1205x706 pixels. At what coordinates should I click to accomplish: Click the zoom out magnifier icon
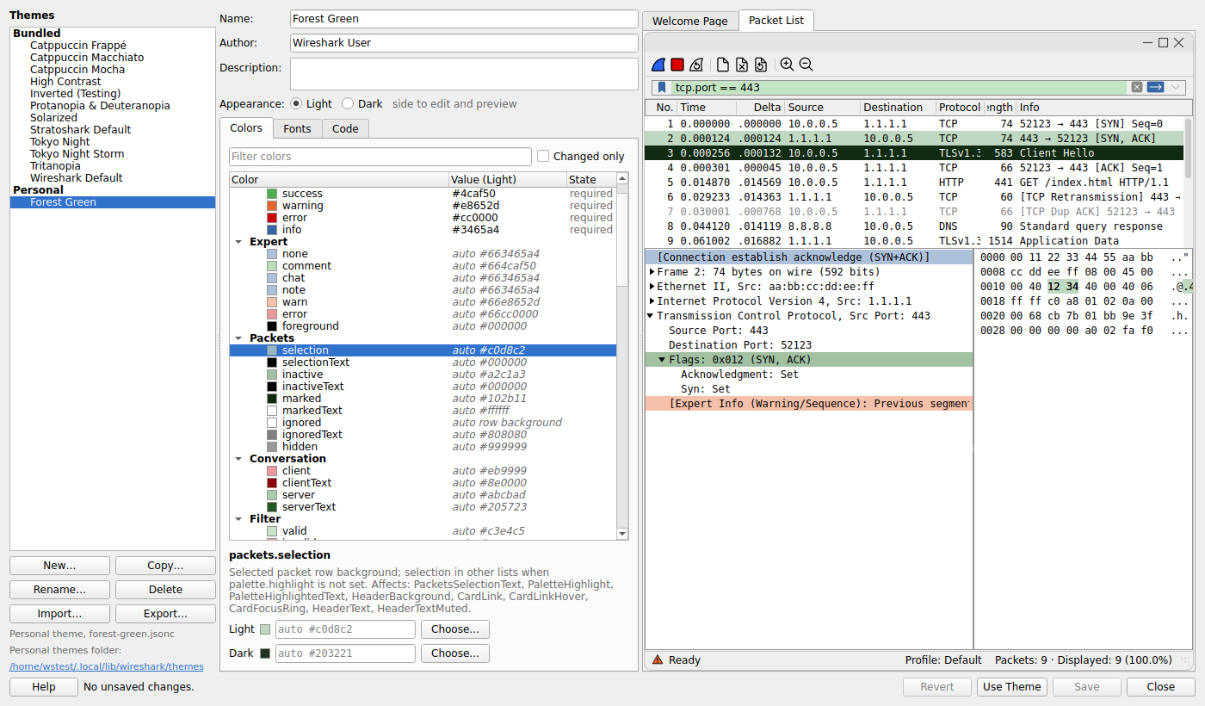pyautogui.click(x=806, y=65)
